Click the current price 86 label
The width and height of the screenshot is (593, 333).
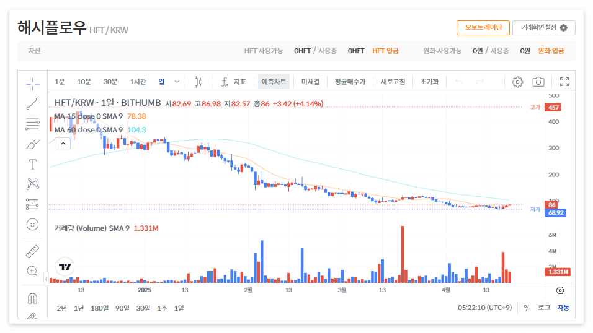(x=552, y=205)
